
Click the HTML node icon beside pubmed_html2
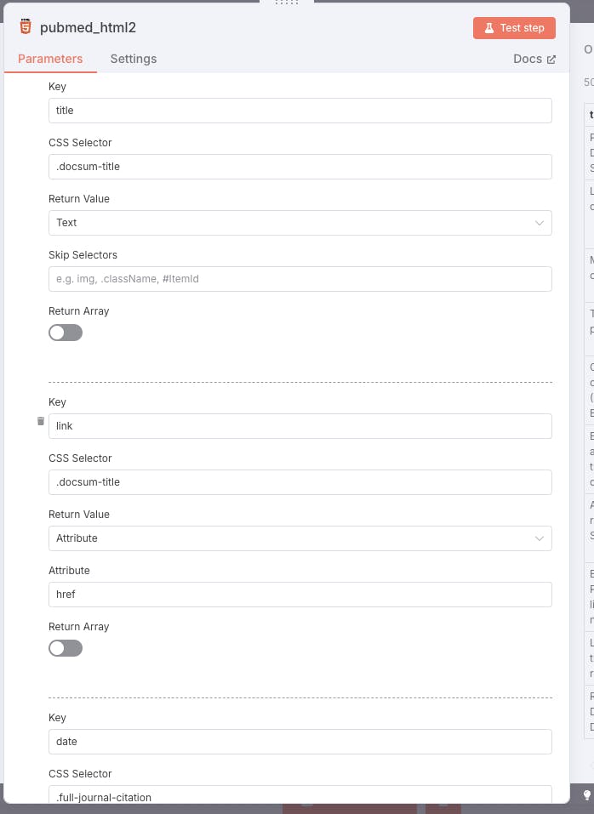tap(26, 27)
